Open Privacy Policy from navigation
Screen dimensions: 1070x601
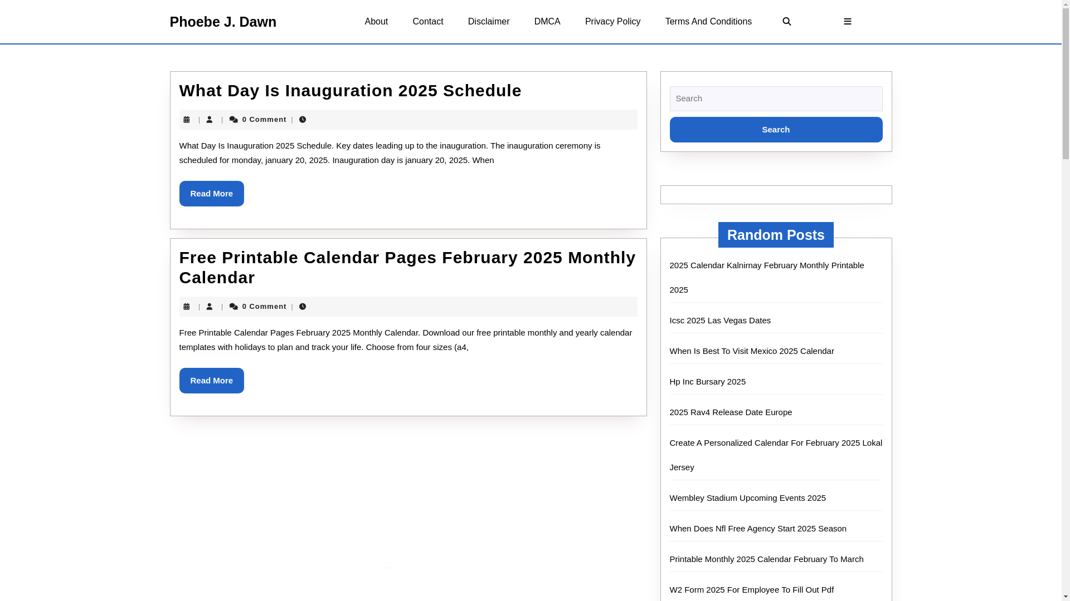tap(612, 22)
